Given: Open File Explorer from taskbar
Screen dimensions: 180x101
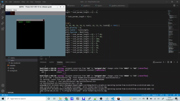Looking at the screenshot, I should [x=60, y=98].
